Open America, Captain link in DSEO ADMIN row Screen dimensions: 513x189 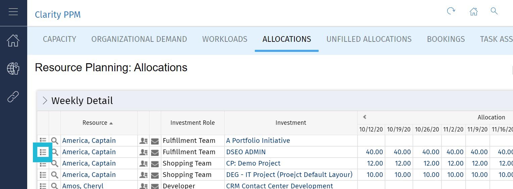(x=89, y=152)
